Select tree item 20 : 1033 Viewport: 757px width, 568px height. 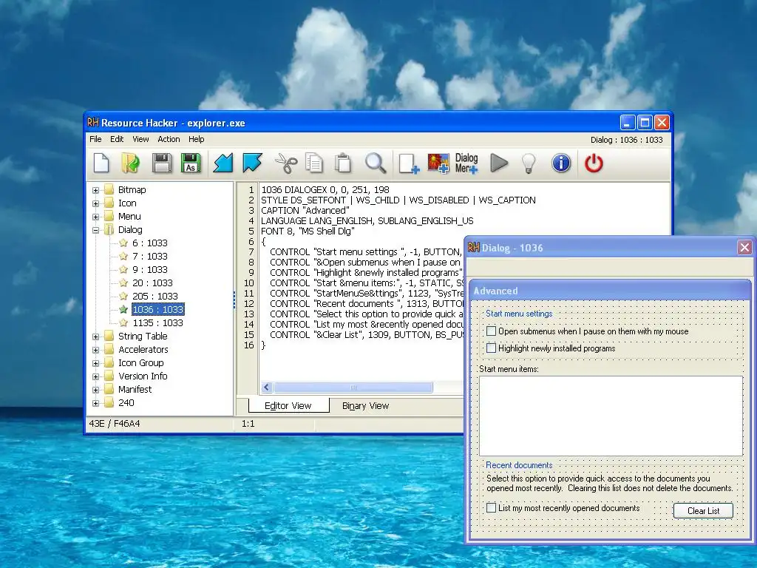pyautogui.click(x=152, y=283)
